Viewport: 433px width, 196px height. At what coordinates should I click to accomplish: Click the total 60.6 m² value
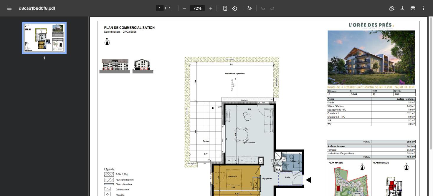[411, 142]
